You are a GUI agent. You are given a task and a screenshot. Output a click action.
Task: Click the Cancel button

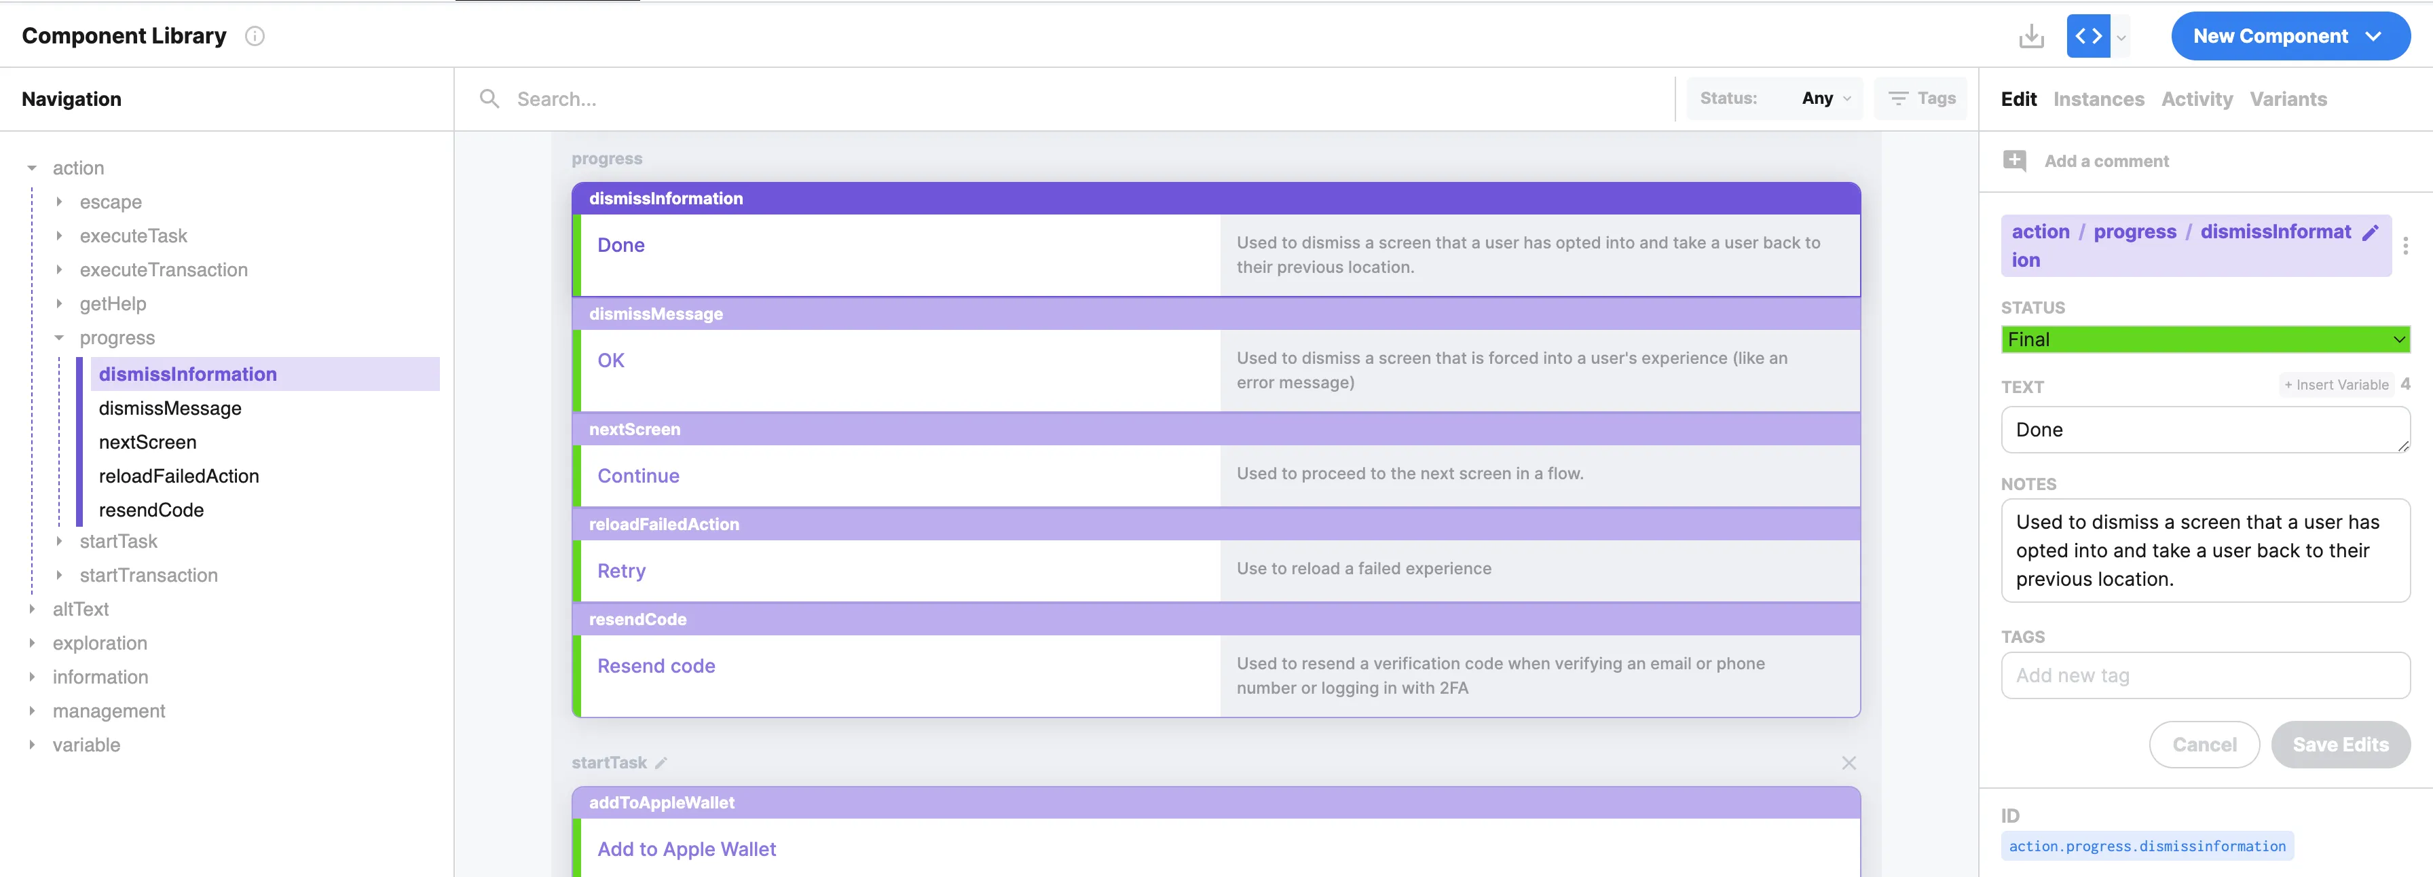[x=2204, y=745]
